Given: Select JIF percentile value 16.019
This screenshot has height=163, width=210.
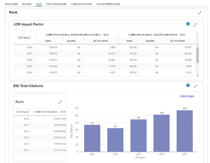Looking at the screenshot, I should pos(188,54).
